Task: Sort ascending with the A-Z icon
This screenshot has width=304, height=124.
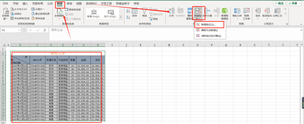Action: 128,11
